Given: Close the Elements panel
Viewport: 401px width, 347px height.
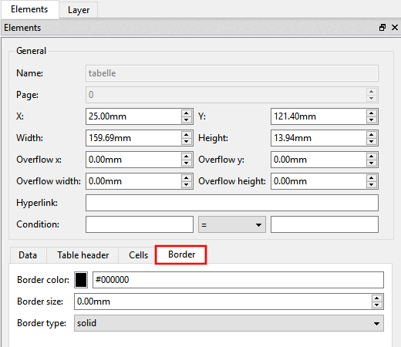Looking at the screenshot, I should (395, 28).
